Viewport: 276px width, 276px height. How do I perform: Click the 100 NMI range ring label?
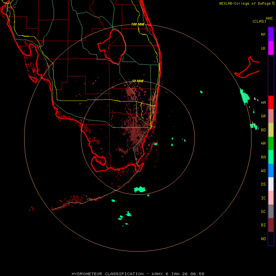coord(138,24)
